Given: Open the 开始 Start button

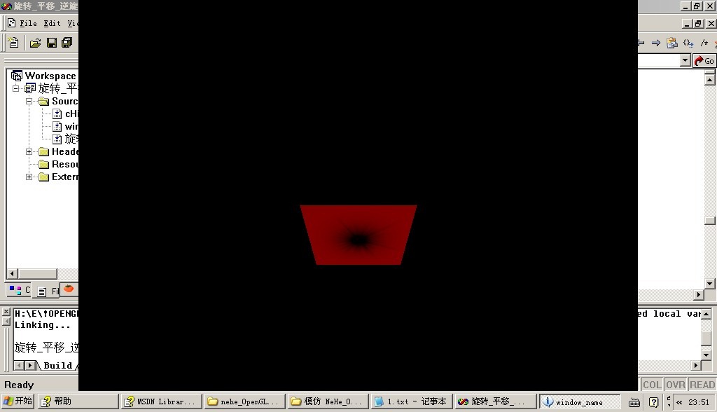Looking at the screenshot, I should coord(18,401).
